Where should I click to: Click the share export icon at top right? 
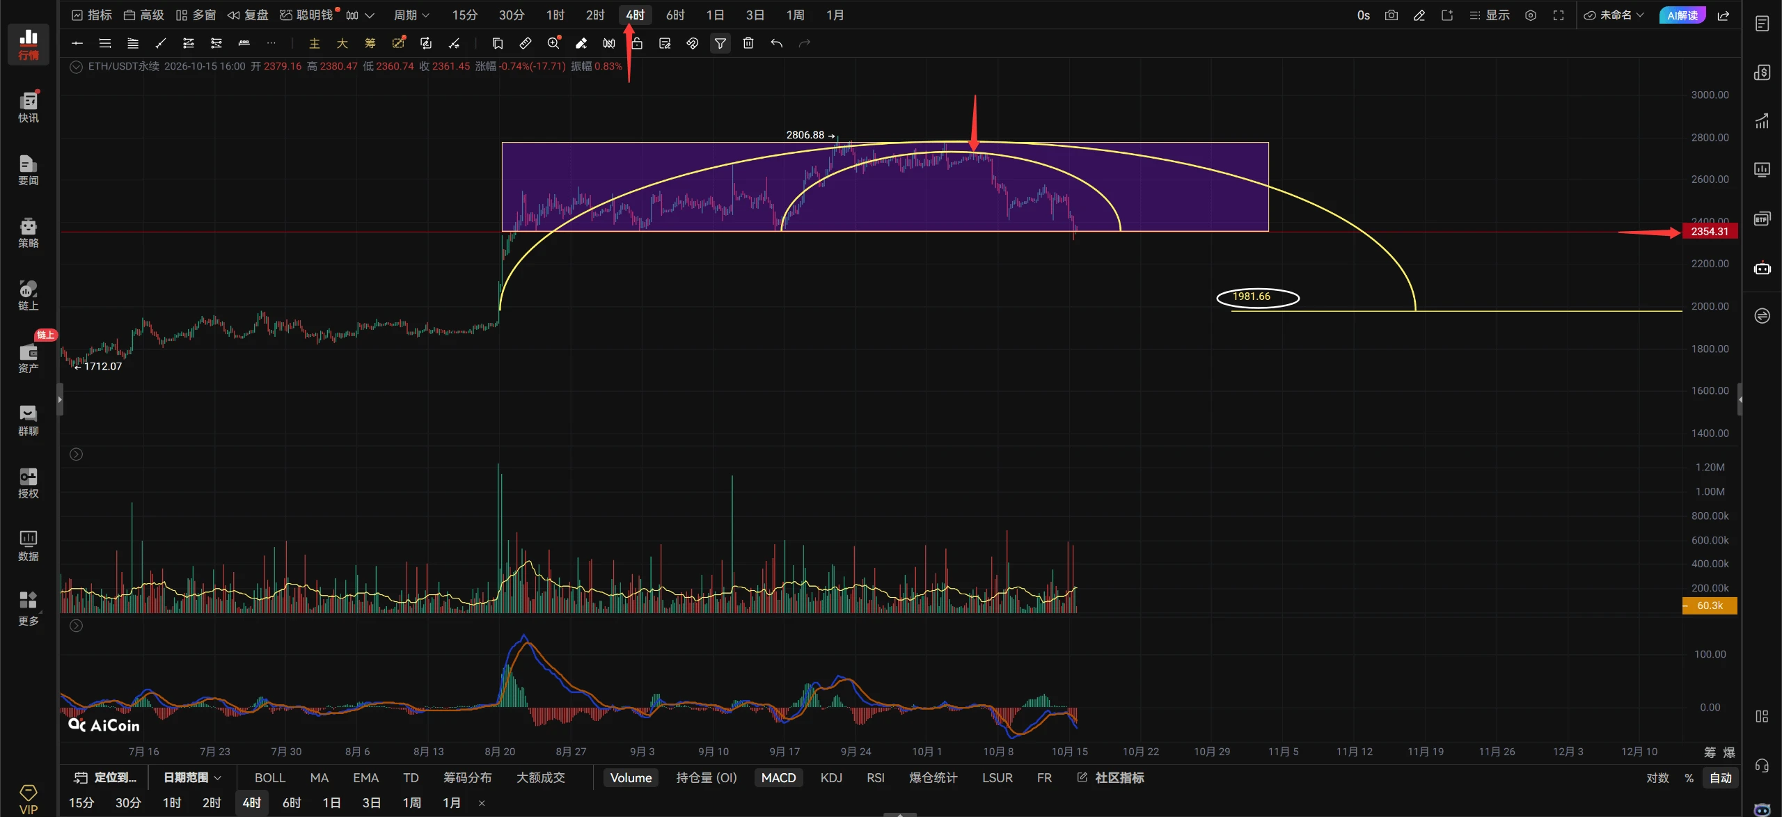[x=1724, y=15]
